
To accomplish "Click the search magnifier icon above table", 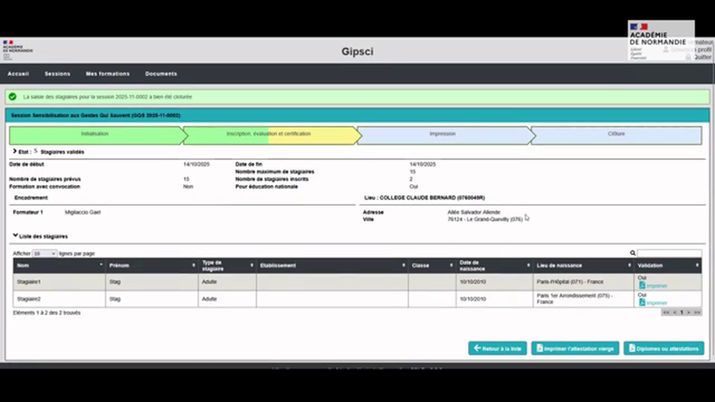I will pyautogui.click(x=632, y=253).
